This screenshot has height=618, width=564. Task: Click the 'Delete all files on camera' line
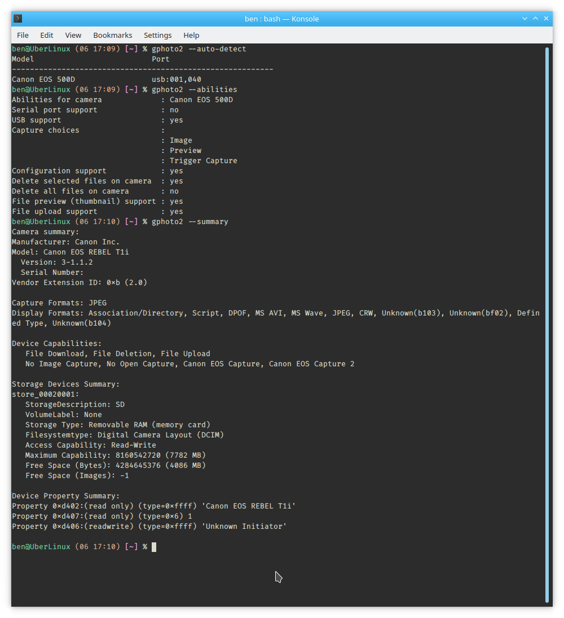point(95,191)
